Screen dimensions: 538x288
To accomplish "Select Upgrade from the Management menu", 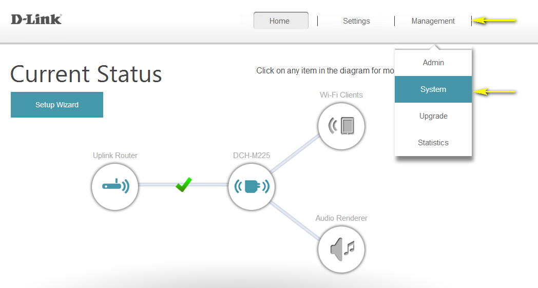I will (433, 116).
